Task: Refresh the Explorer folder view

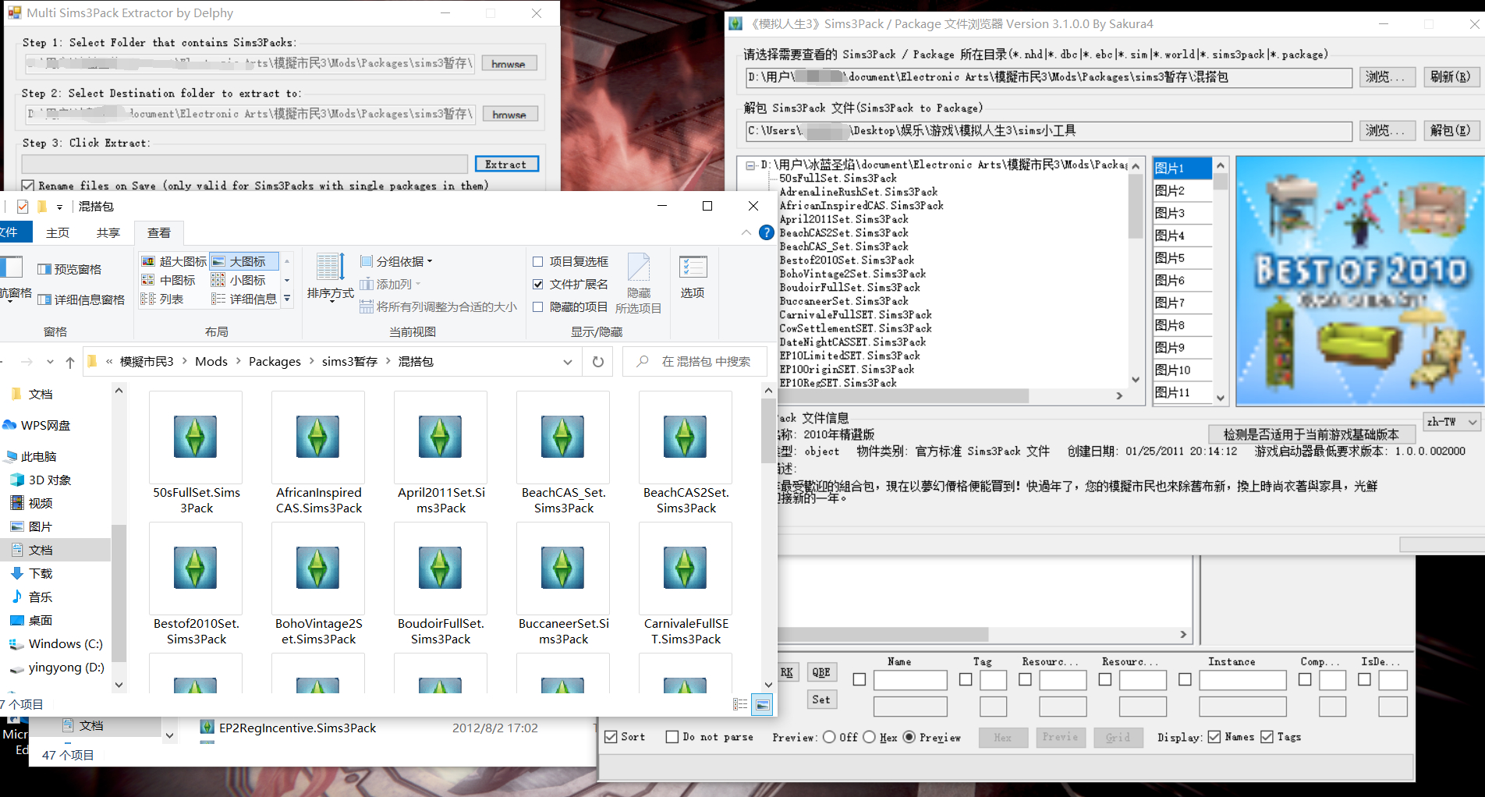Action: click(598, 362)
